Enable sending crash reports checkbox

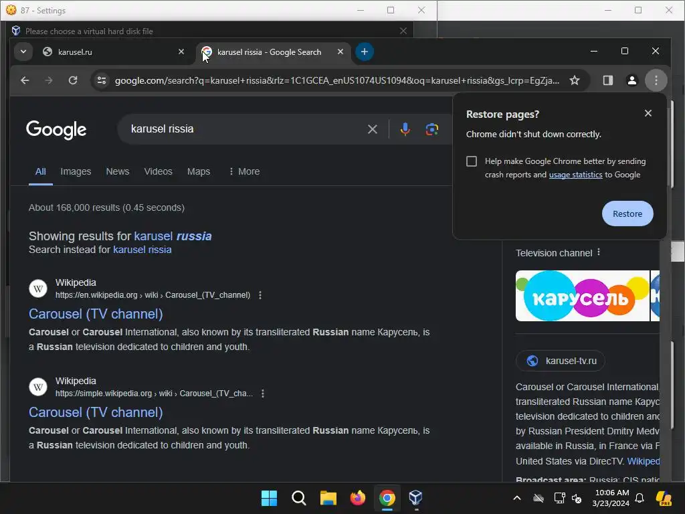tap(472, 161)
